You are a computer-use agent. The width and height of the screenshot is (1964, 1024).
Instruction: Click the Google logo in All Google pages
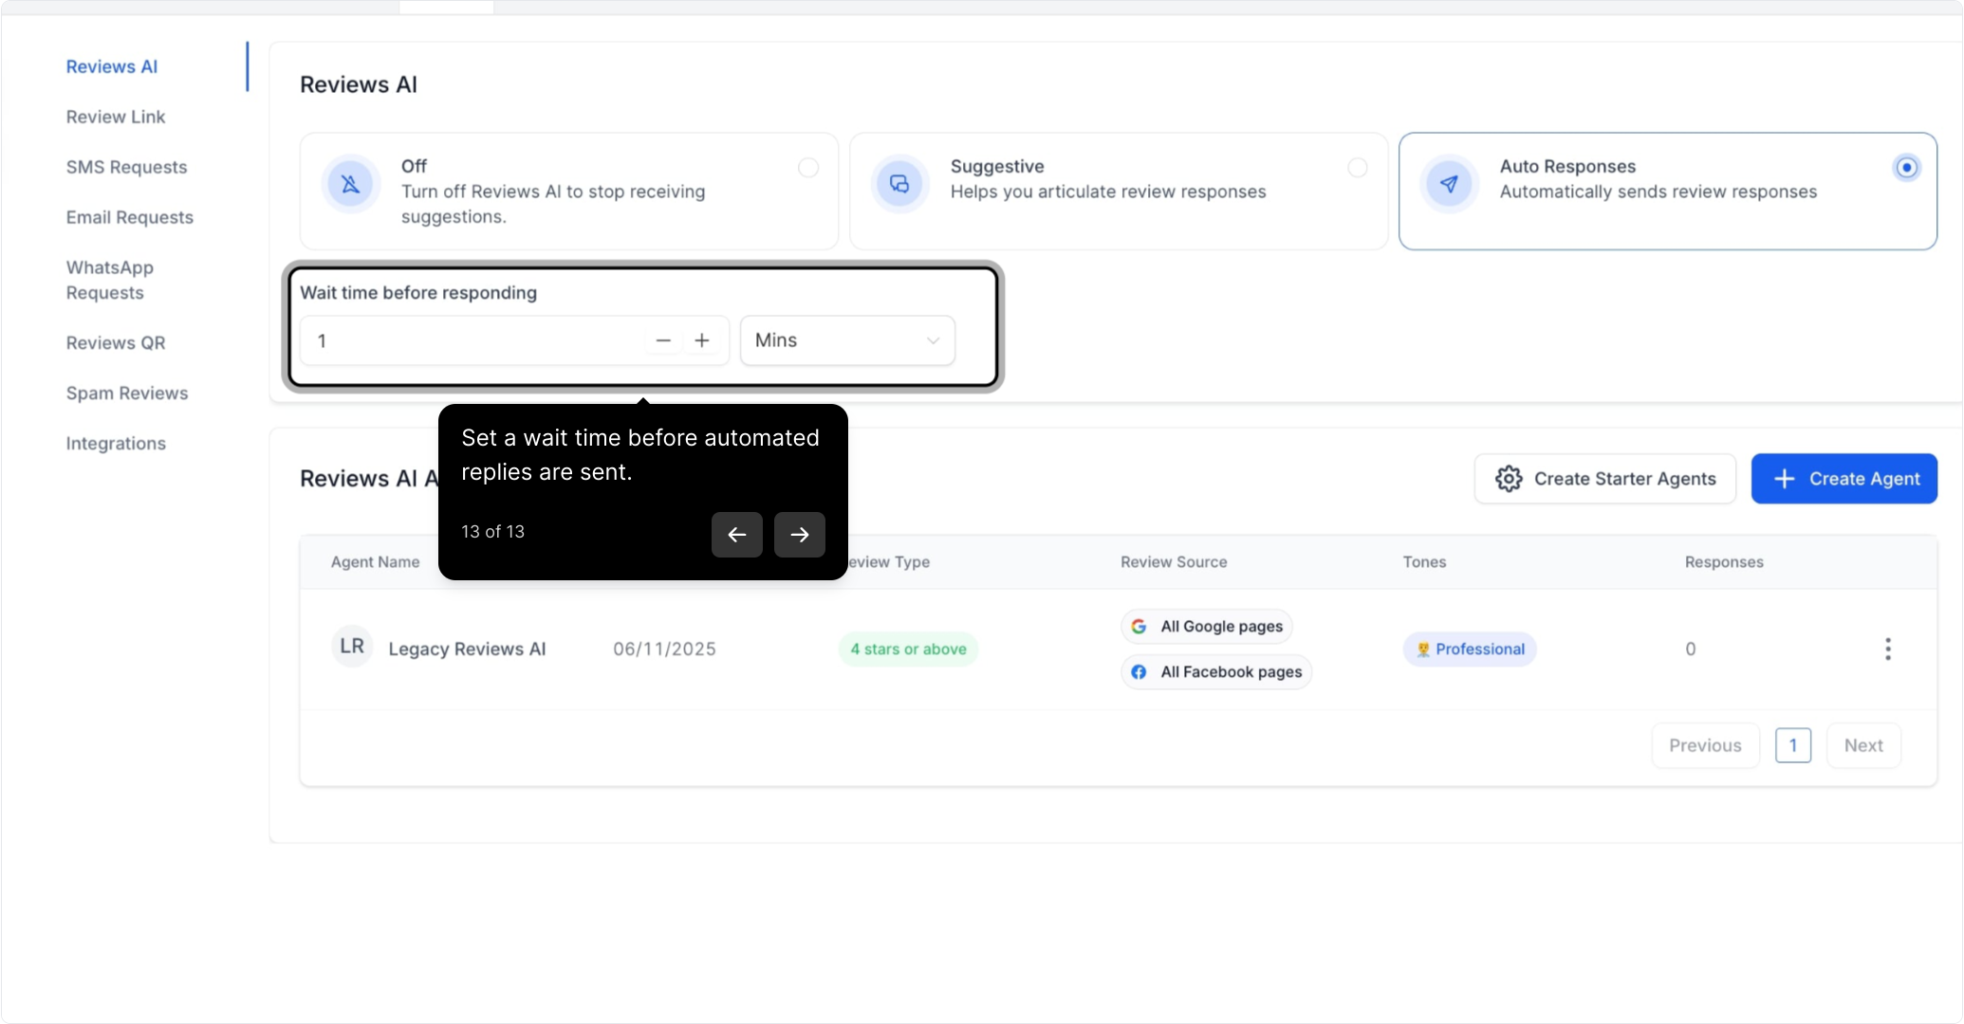[x=1139, y=627]
